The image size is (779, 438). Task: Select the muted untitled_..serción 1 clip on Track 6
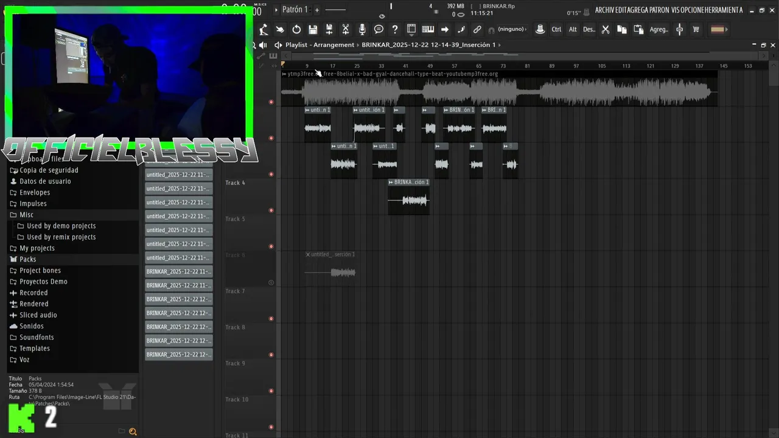[330, 268]
